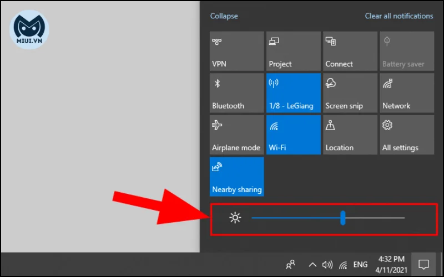Viewport: 444px width, 277px height.
Task: Toggle Bluetooth on
Action: tap(237, 93)
